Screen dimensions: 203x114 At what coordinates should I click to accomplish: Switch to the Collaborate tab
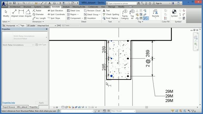click(x=93, y=7)
